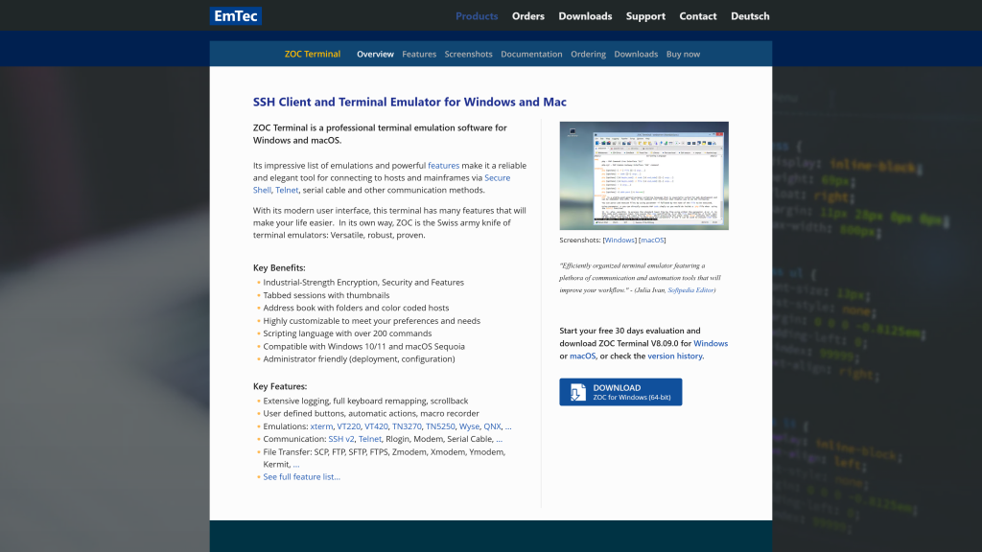Open the SSH v2 communication link

(x=341, y=439)
